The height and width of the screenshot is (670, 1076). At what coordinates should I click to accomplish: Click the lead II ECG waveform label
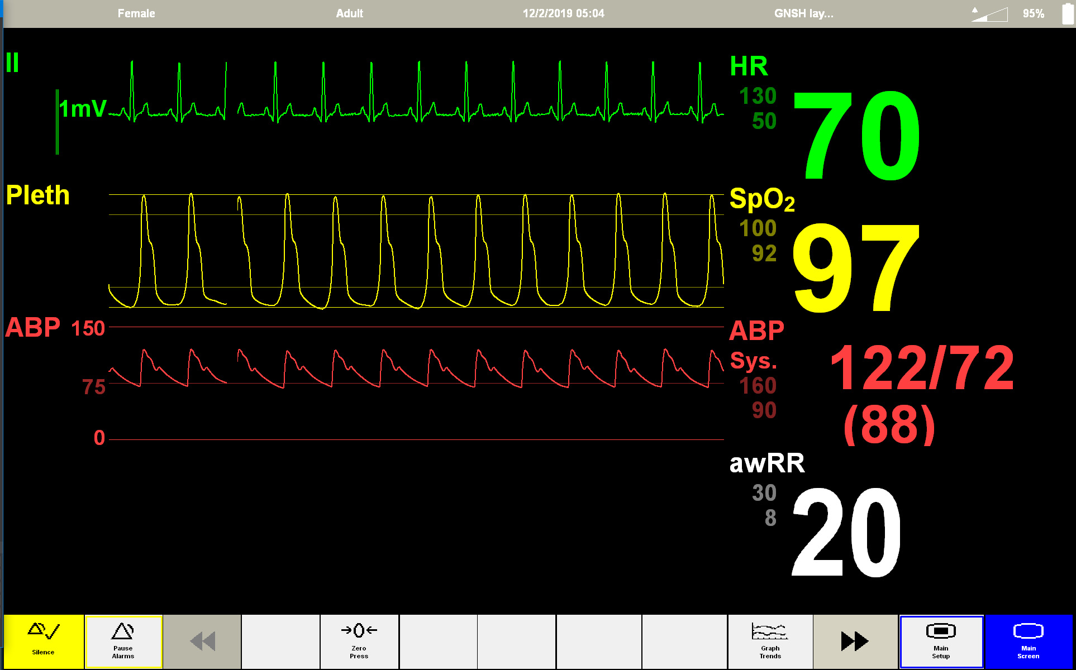[12, 63]
